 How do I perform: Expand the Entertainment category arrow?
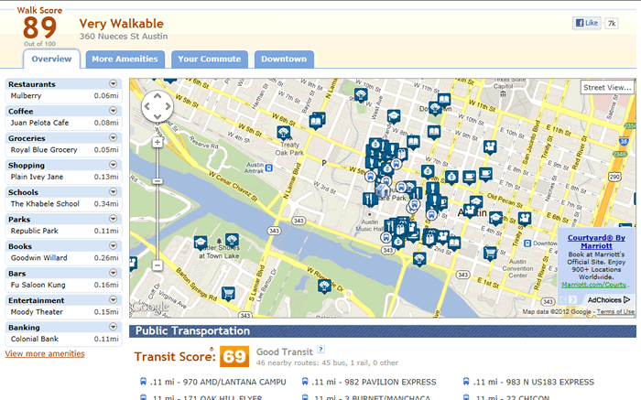(x=114, y=300)
